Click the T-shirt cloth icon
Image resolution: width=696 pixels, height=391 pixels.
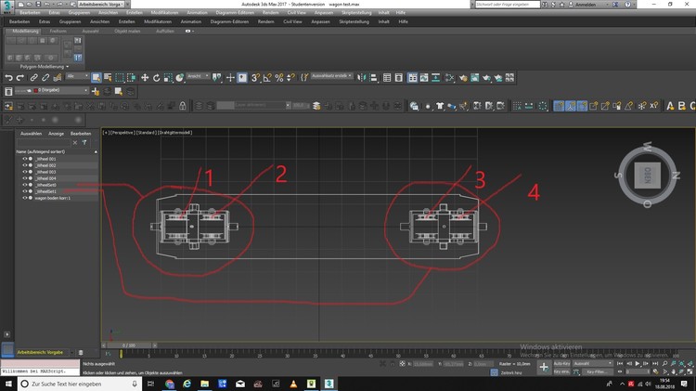pyautogui.click(x=440, y=106)
